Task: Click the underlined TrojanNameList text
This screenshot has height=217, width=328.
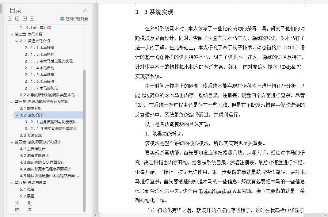Action: [215, 191]
